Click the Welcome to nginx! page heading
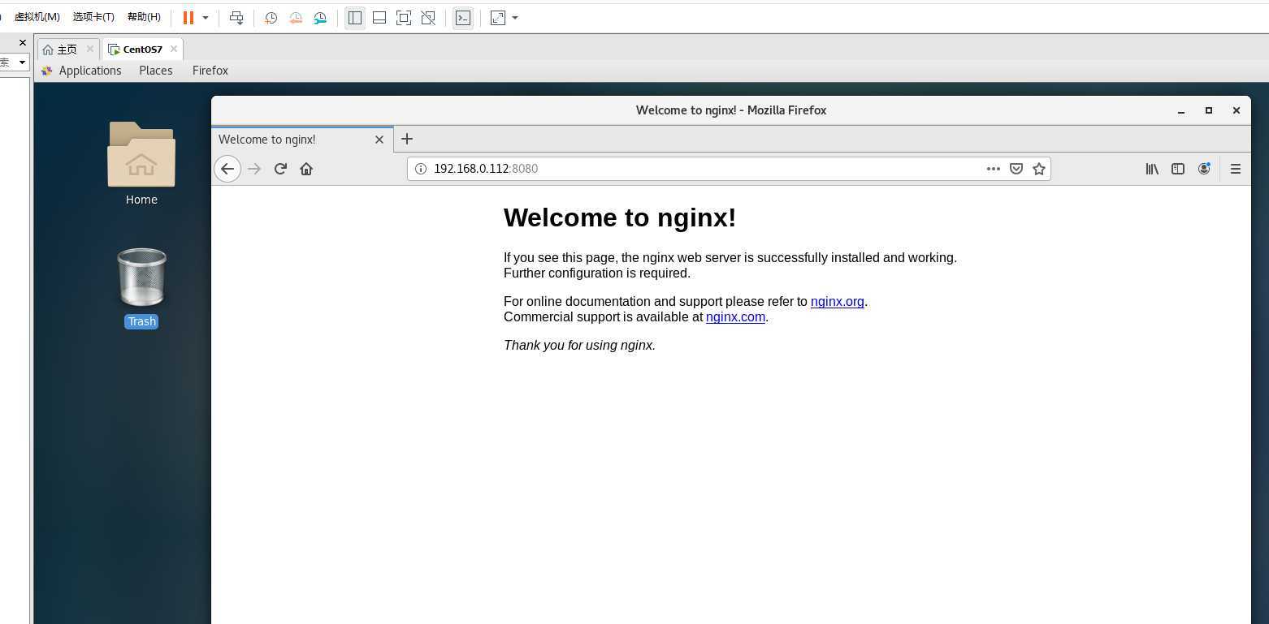Image resolution: width=1269 pixels, height=624 pixels. (x=620, y=217)
